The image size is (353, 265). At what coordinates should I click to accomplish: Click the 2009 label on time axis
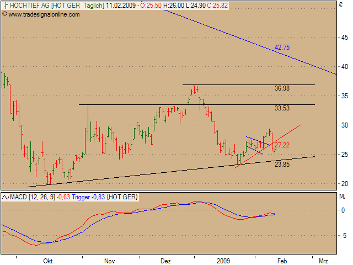pos(223,260)
